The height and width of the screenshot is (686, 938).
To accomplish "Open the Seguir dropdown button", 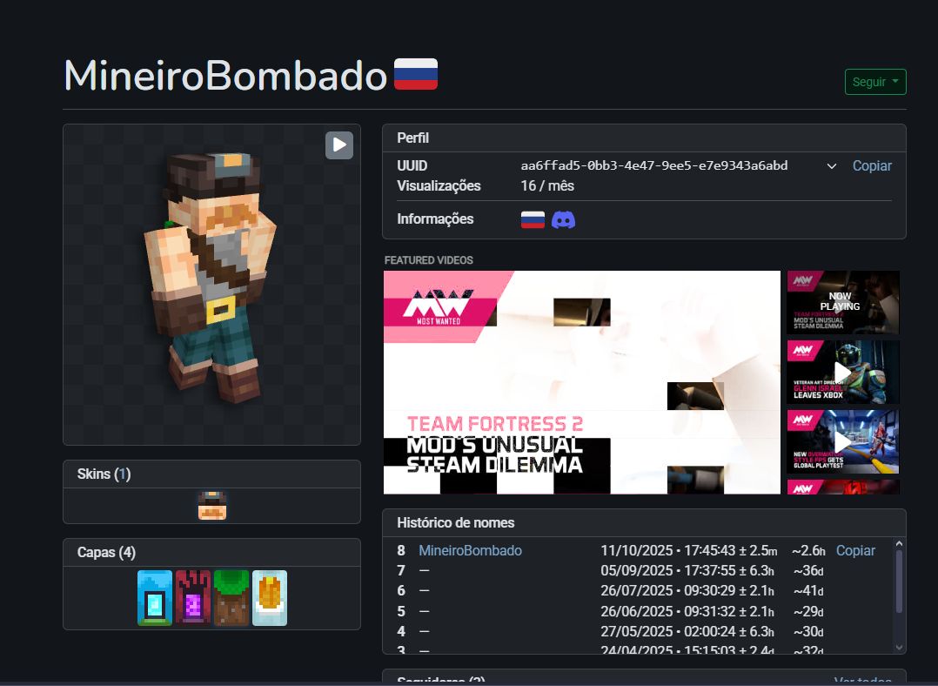I will [875, 82].
